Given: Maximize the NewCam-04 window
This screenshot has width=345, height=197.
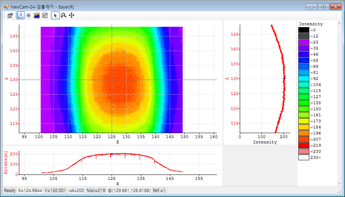Looking at the screenshot, I should pyautogui.click(x=323, y=7).
